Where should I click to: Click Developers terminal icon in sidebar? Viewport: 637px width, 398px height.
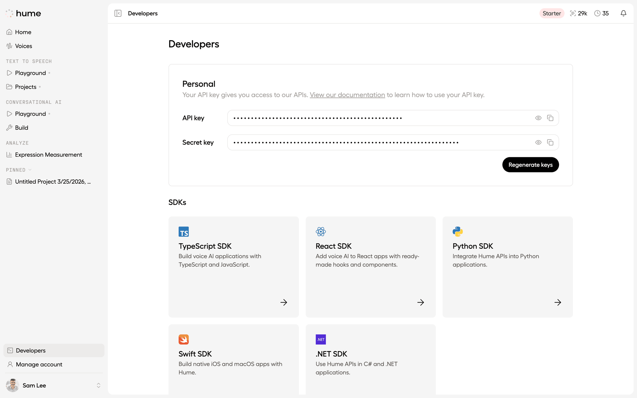pos(10,350)
